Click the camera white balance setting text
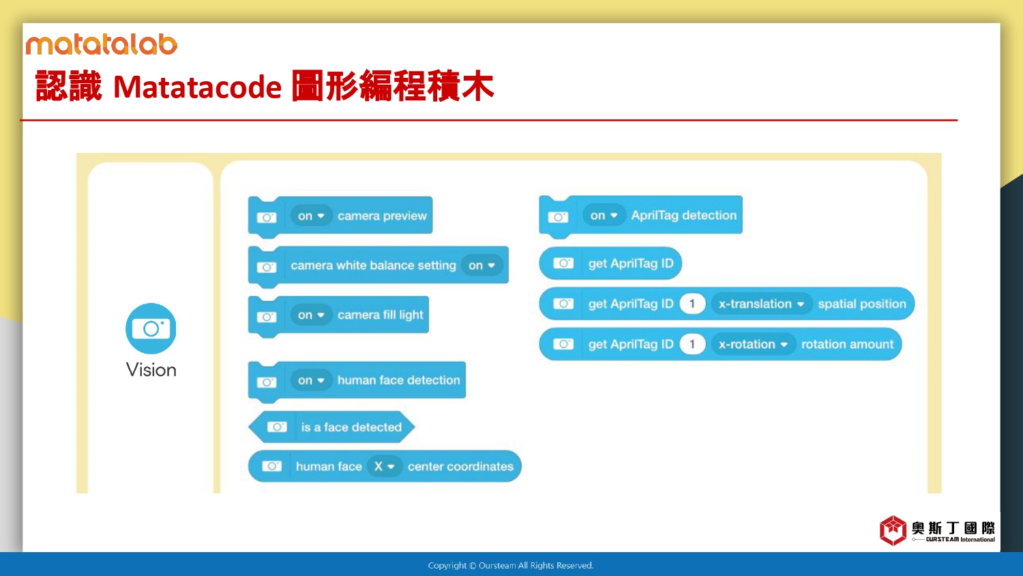The image size is (1023, 576). click(373, 265)
